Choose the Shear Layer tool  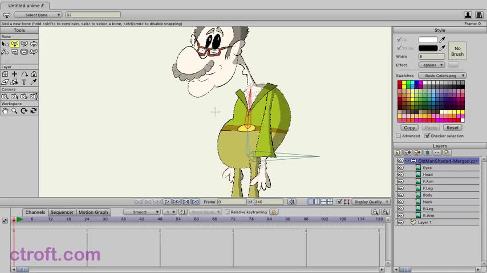[5, 82]
